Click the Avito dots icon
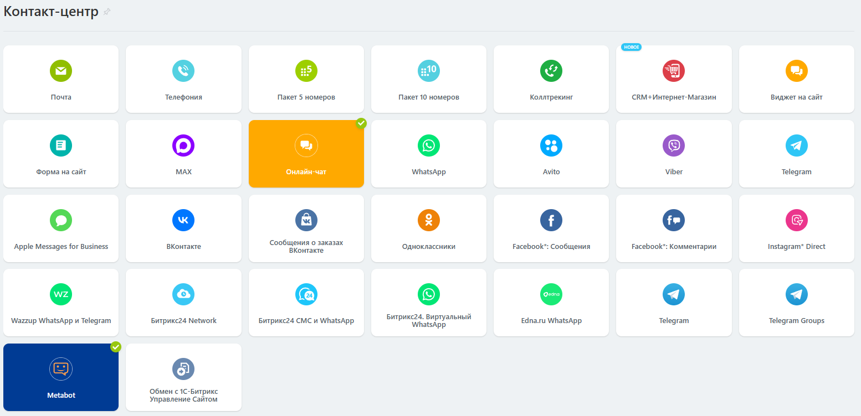 tap(551, 145)
